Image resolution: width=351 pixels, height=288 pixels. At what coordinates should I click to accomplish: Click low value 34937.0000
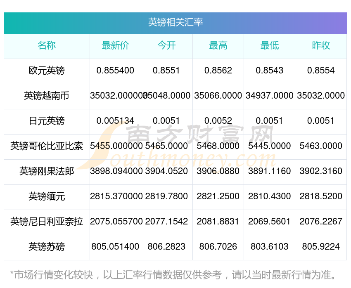click(x=270, y=95)
